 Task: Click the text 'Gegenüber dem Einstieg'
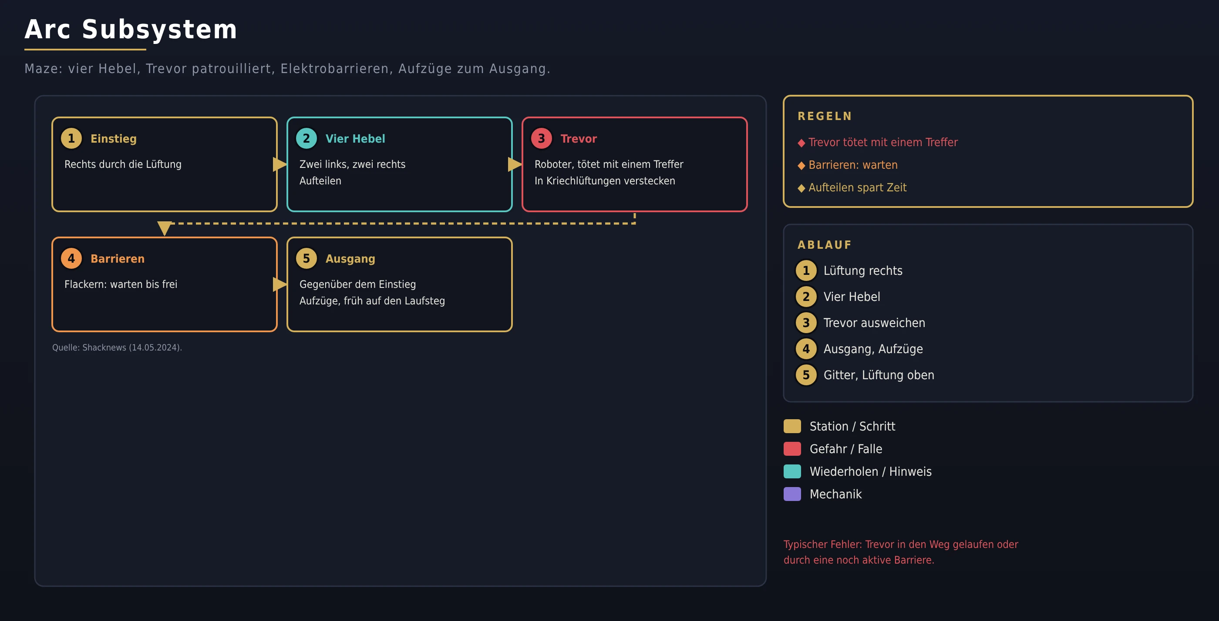(358, 284)
